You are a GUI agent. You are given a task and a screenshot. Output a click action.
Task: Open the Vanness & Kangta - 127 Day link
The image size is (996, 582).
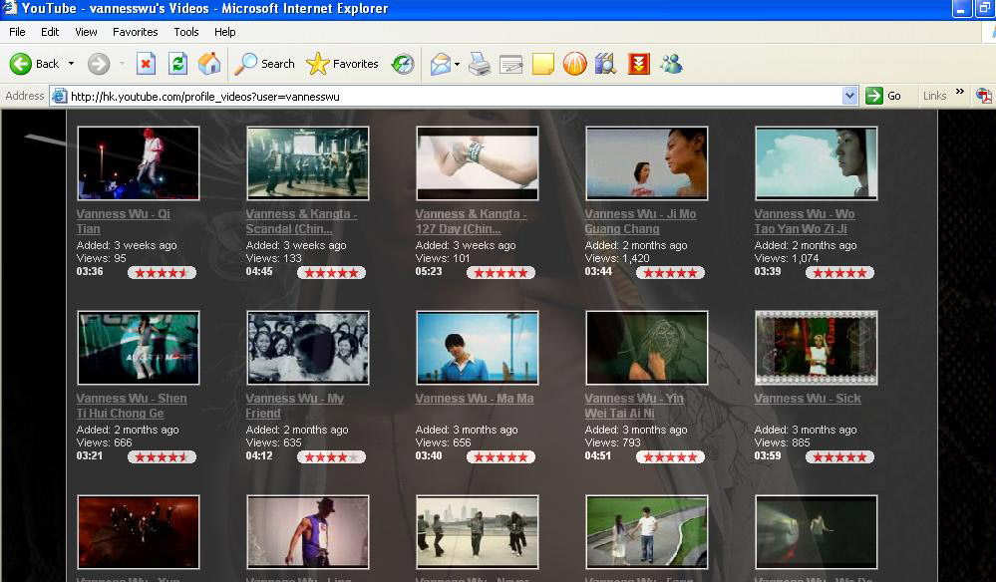coord(472,221)
